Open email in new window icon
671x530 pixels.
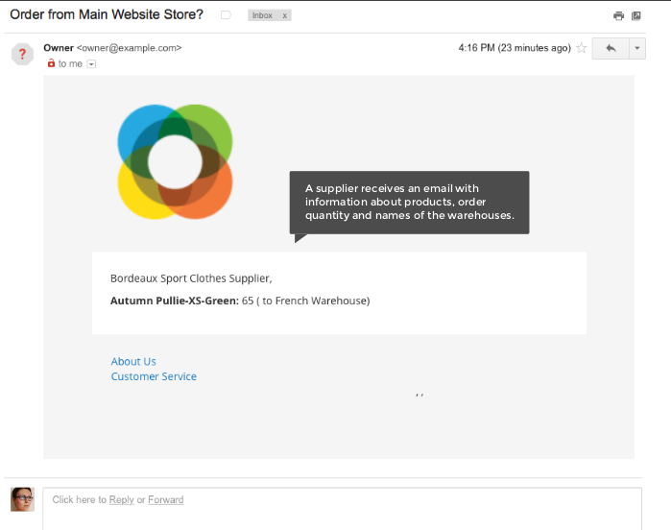(x=636, y=15)
